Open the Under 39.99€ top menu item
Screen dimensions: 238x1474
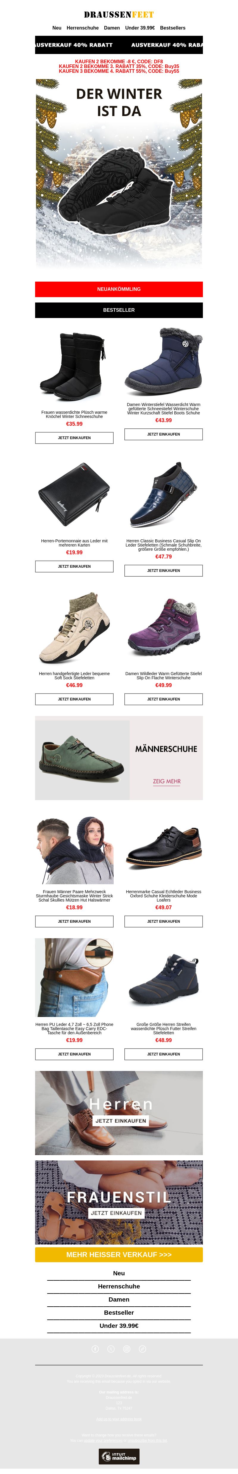coord(140,27)
